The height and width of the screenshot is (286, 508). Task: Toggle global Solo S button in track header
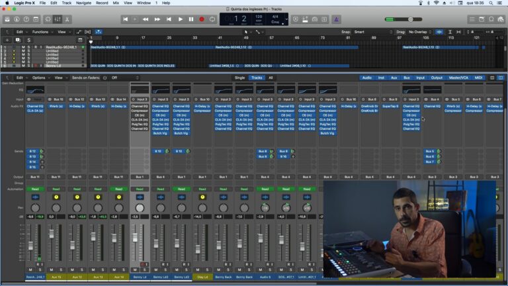tap(28, 40)
